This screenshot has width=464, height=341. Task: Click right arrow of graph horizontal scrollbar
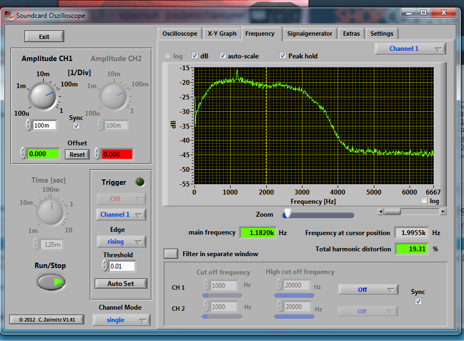(443, 211)
